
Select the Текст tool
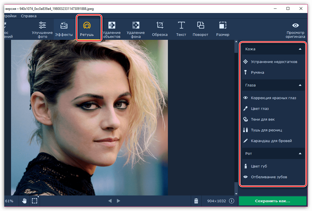click(x=181, y=29)
